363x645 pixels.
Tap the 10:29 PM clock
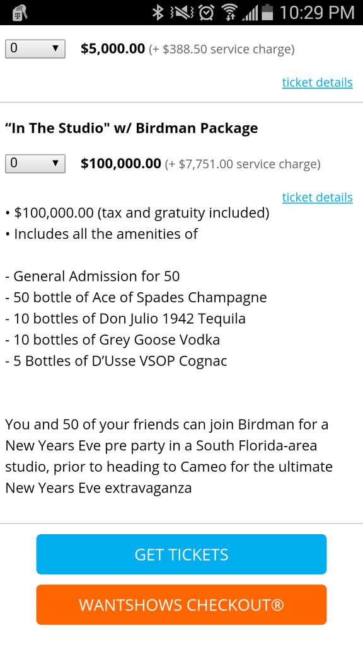pos(317,13)
